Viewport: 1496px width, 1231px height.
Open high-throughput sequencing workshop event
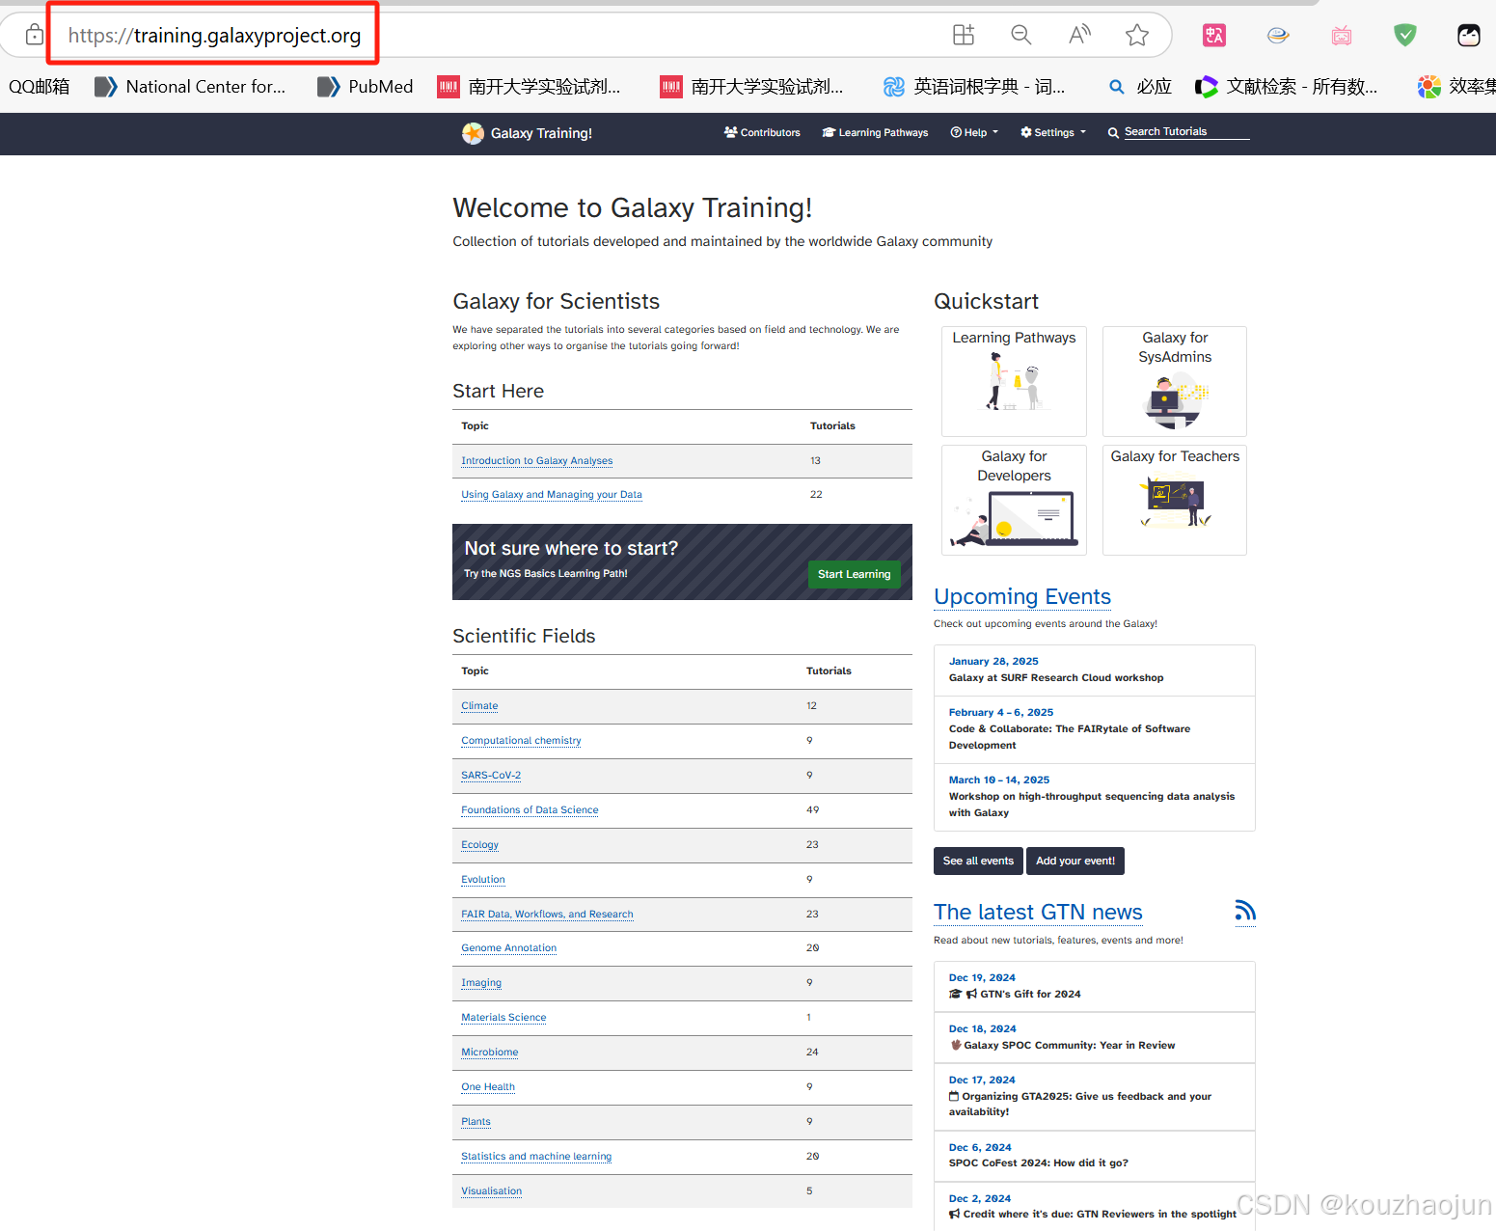[1095, 797]
